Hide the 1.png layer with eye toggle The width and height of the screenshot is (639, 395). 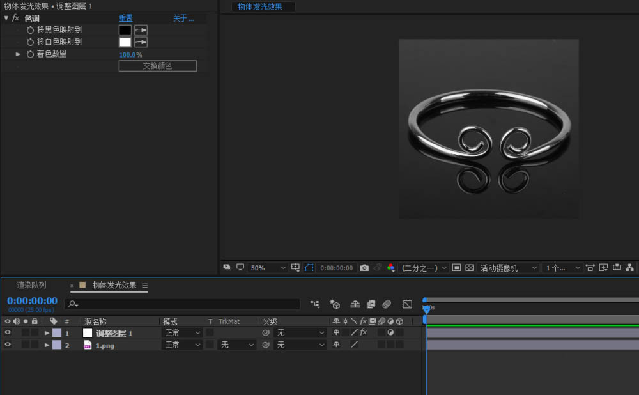8,345
